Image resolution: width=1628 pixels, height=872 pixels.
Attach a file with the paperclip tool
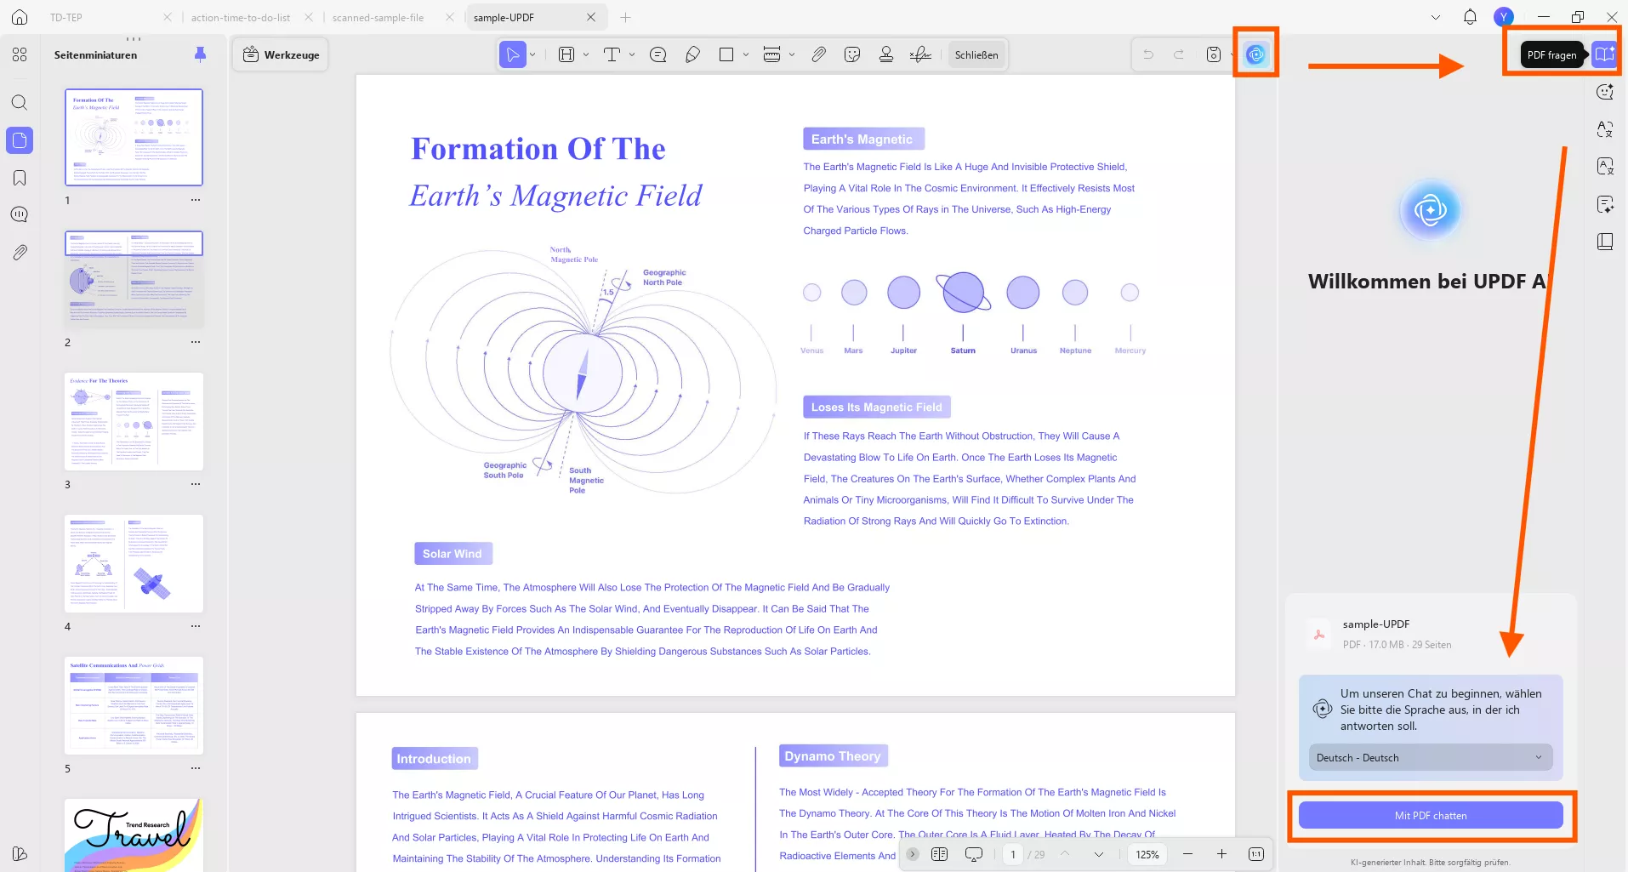(818, 54)
